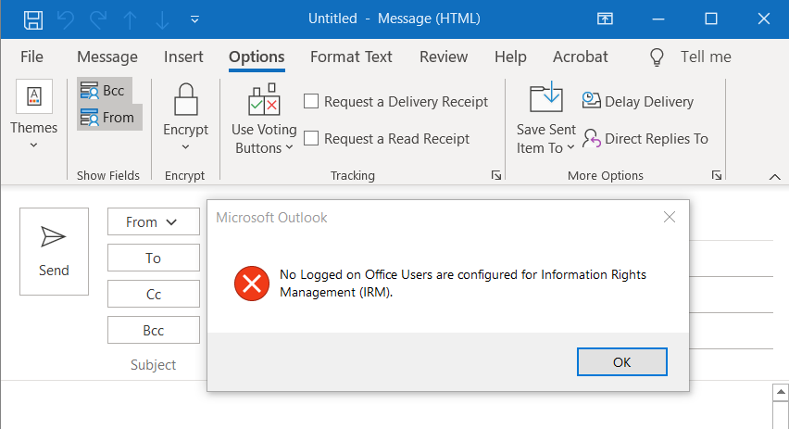Expand the Themes dropdown chevron
The image size is (789, 429).
[x=33, y=145]
